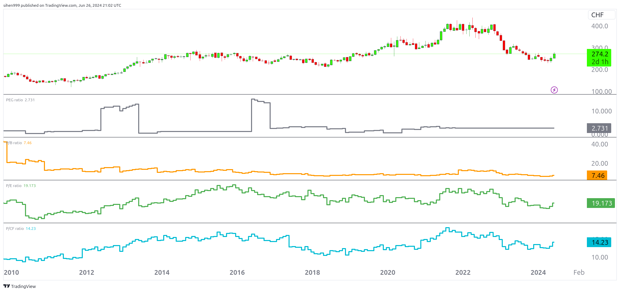Click the green 19.173 P/E value label
620x292 pixels.
point(601,203)
